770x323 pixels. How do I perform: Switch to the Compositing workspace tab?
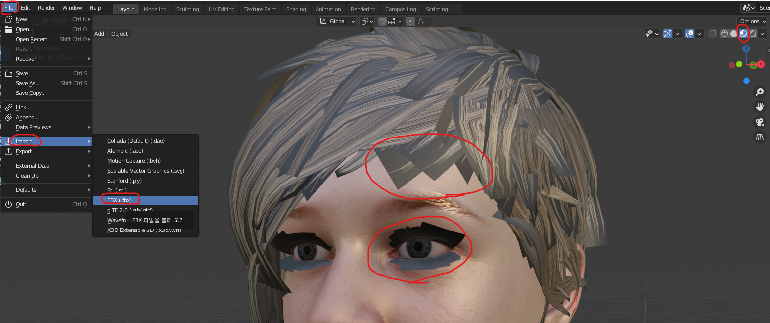(x=401, y=9)
